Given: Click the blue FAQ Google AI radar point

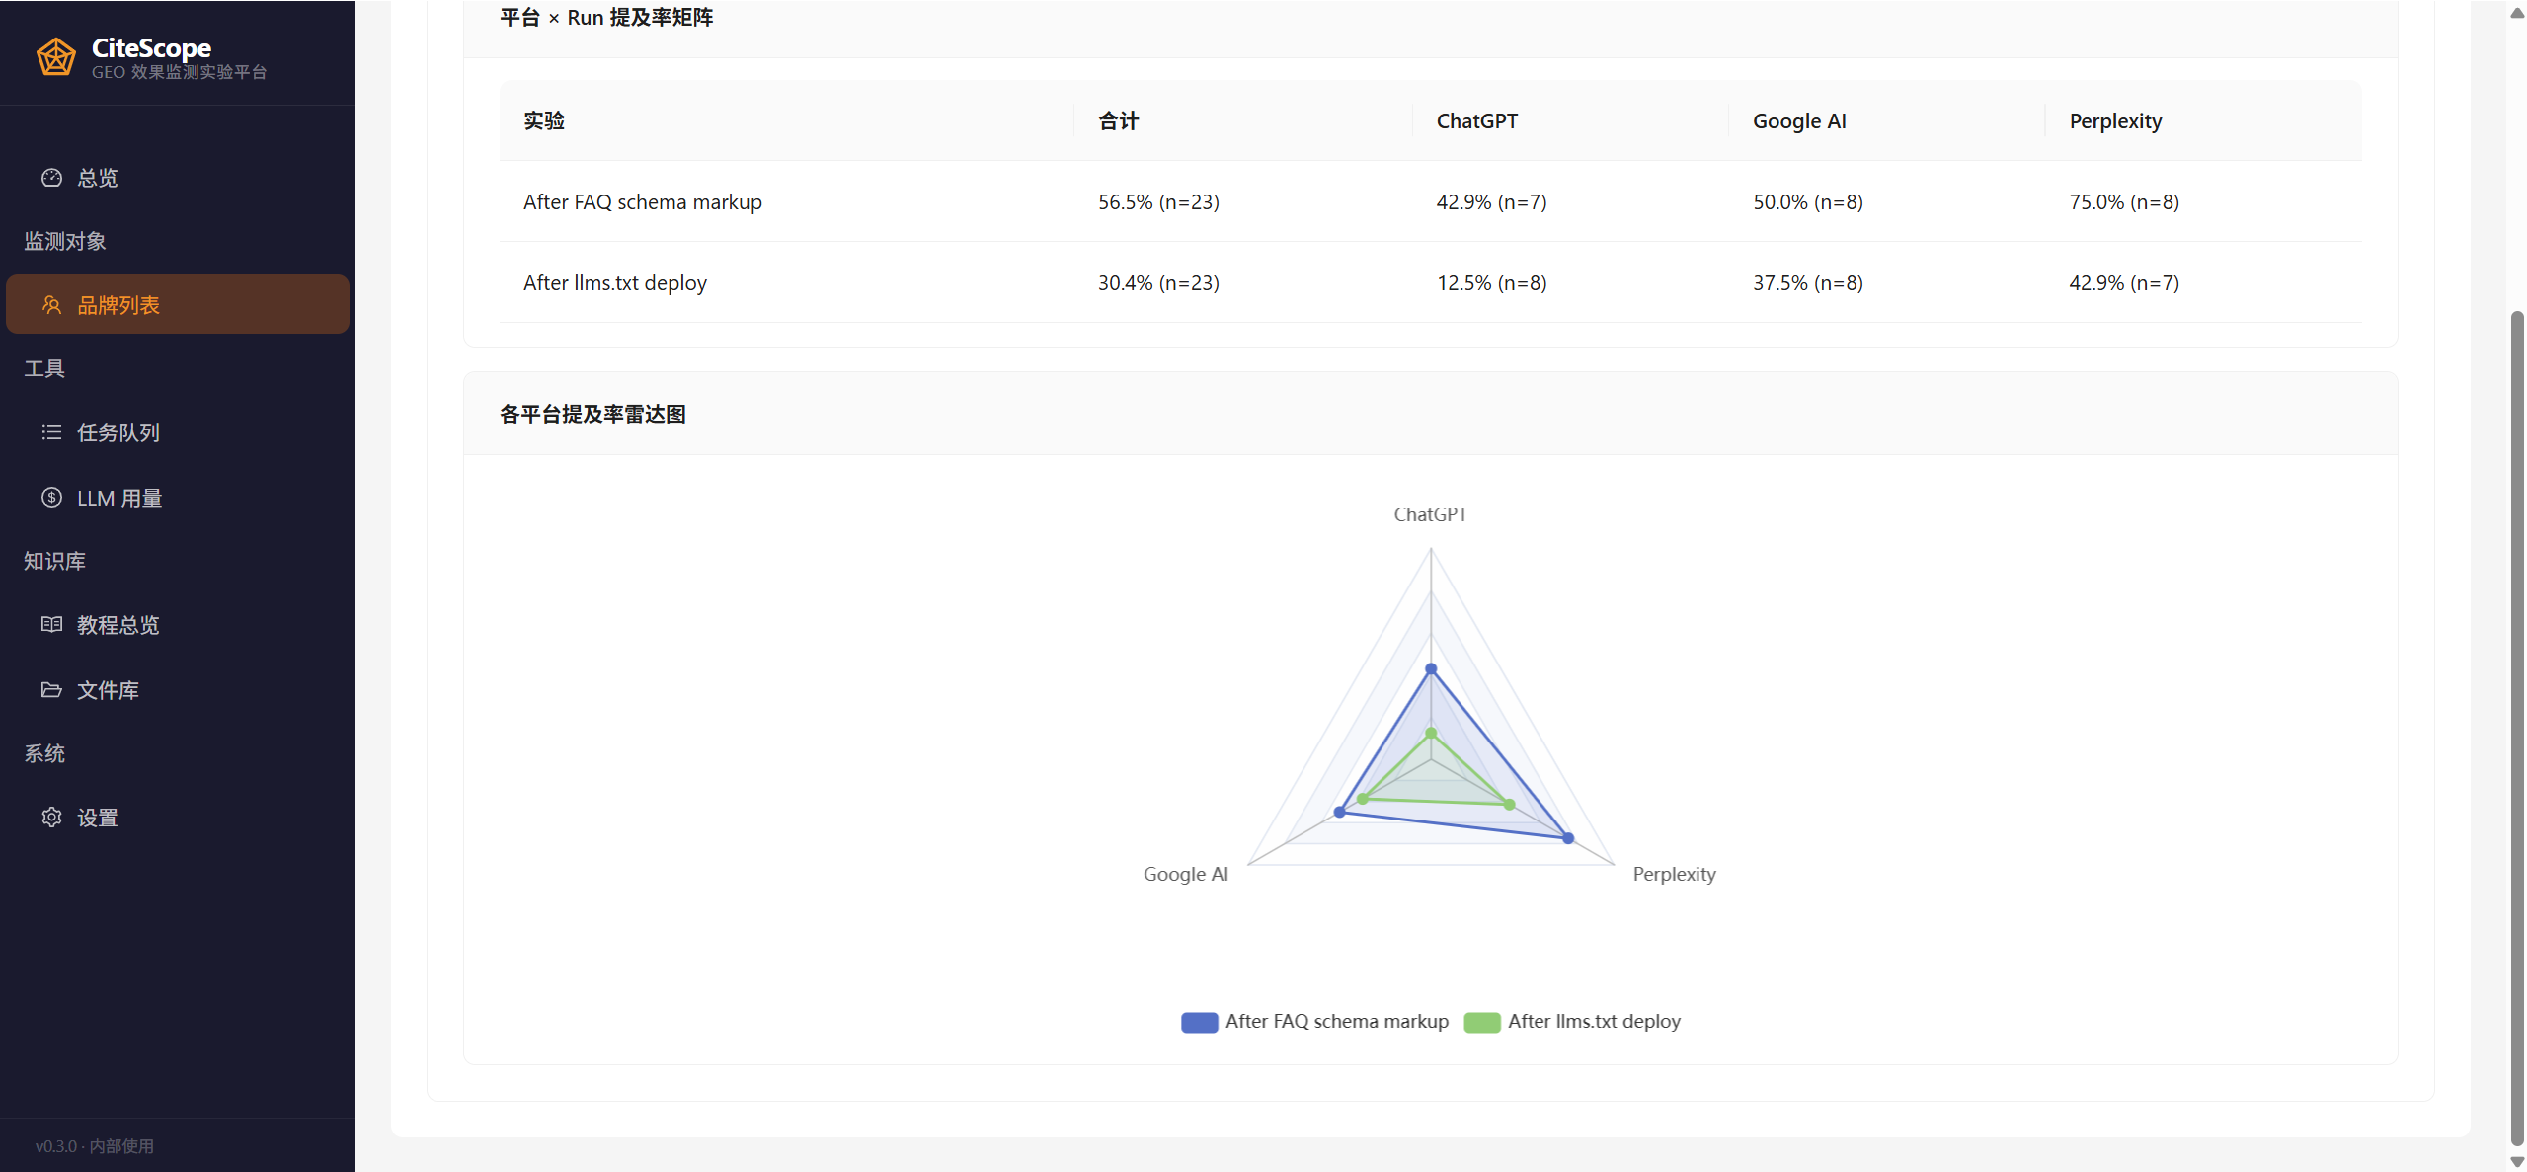Looking at the screenshot, I should [1339, 812].
